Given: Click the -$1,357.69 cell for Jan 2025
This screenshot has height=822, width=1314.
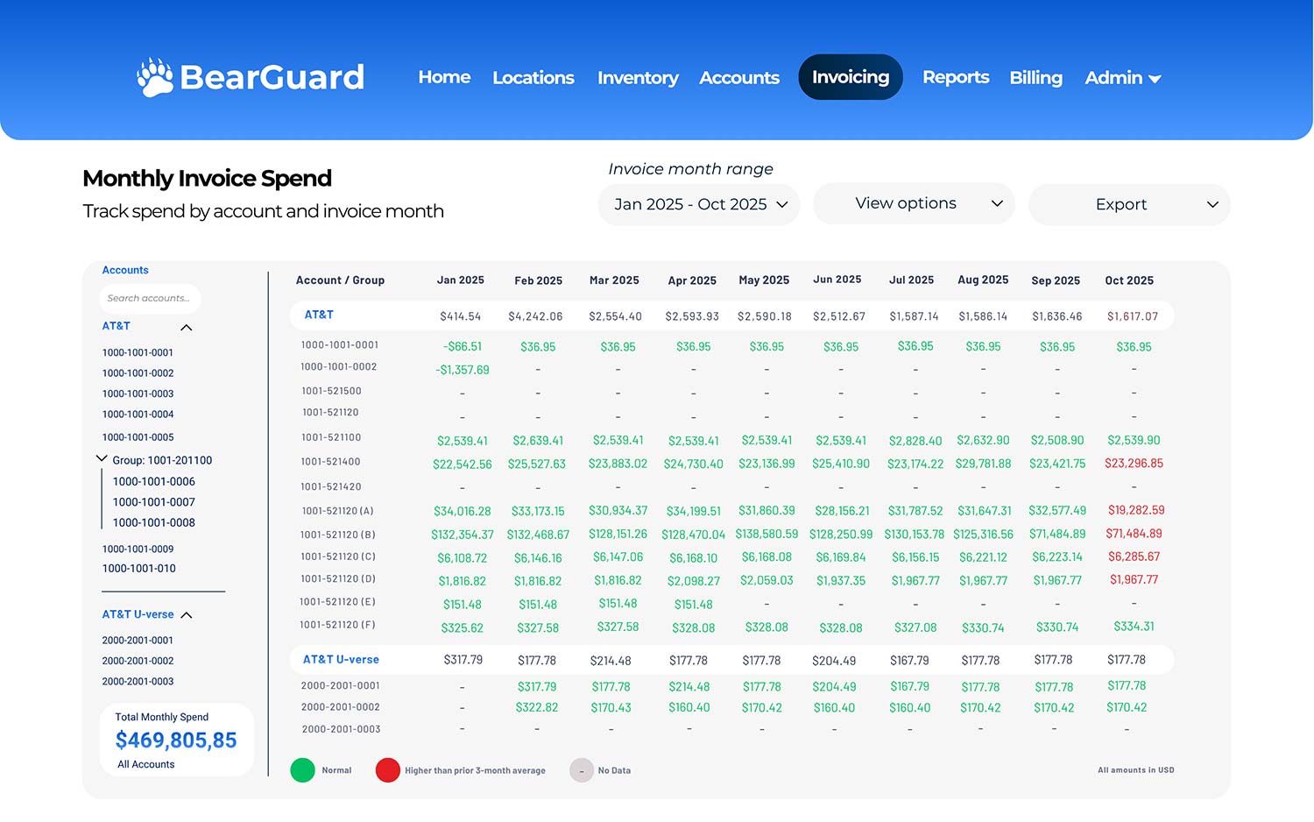Looking at the screenshot, I should click(x=463, y=370).
